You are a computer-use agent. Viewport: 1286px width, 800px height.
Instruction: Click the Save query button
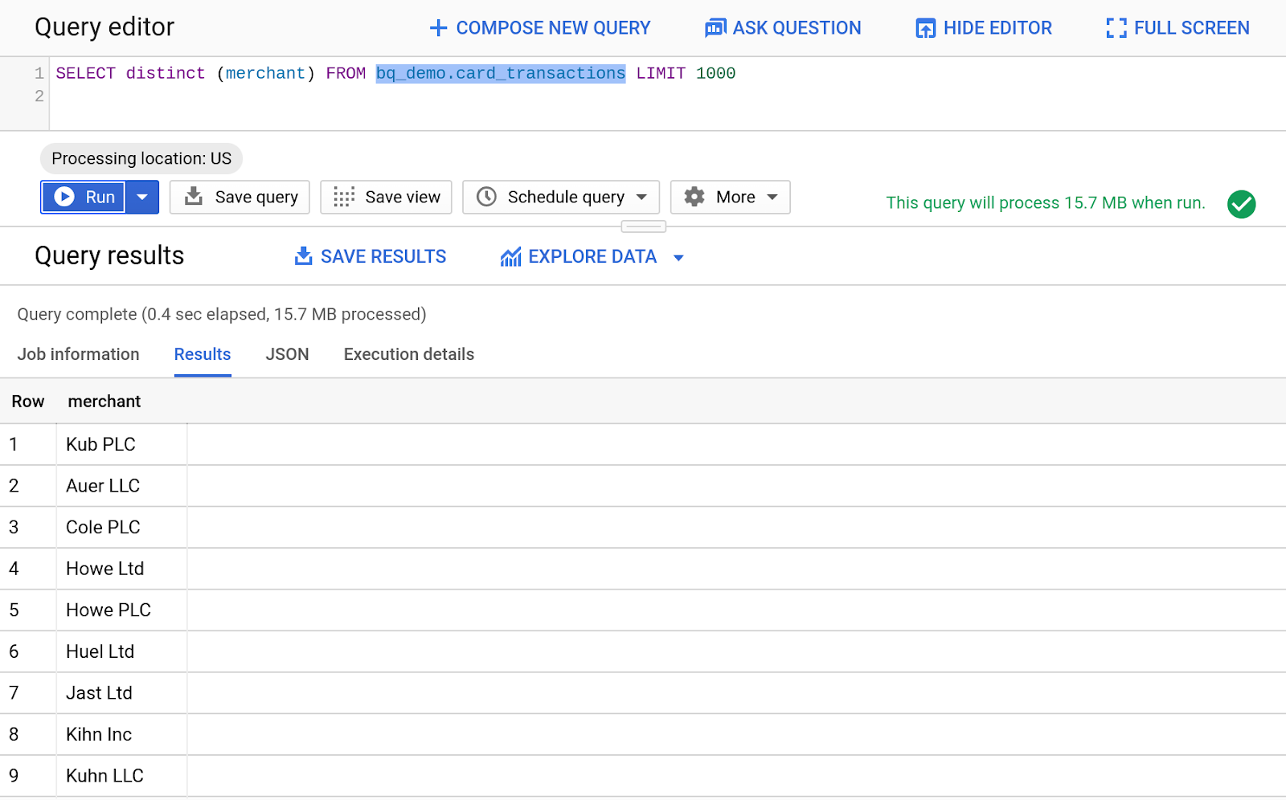(x=240, y=197)
